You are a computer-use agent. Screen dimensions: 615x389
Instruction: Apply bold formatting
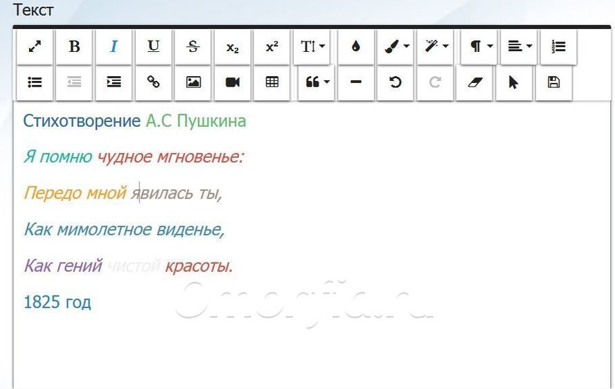74,46
